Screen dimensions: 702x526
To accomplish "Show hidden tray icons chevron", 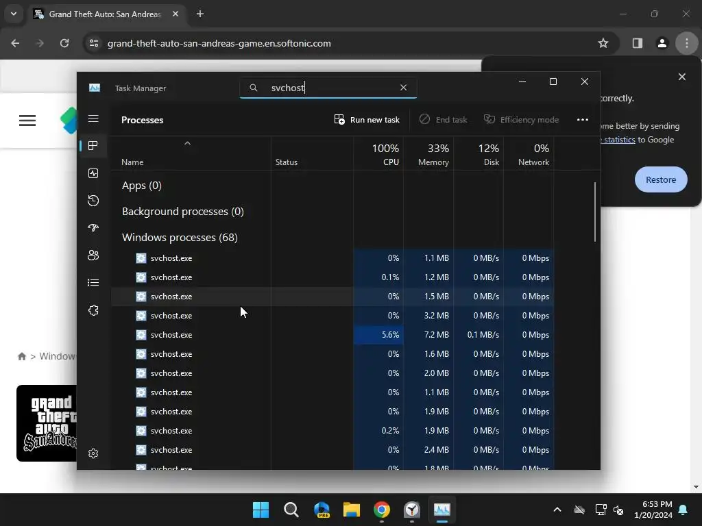I will pyautogui.click(x=557, y=510).
